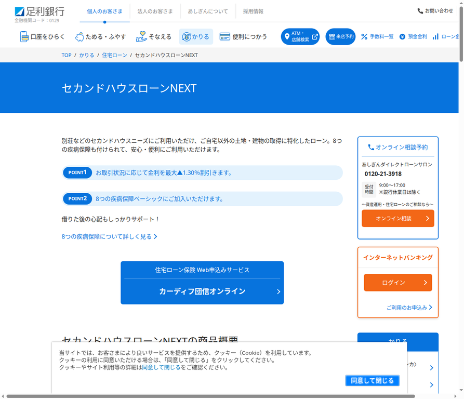Viewport: 464px width, 399px height.
Task: Open the 採用情報 tab
Action: 253,11
